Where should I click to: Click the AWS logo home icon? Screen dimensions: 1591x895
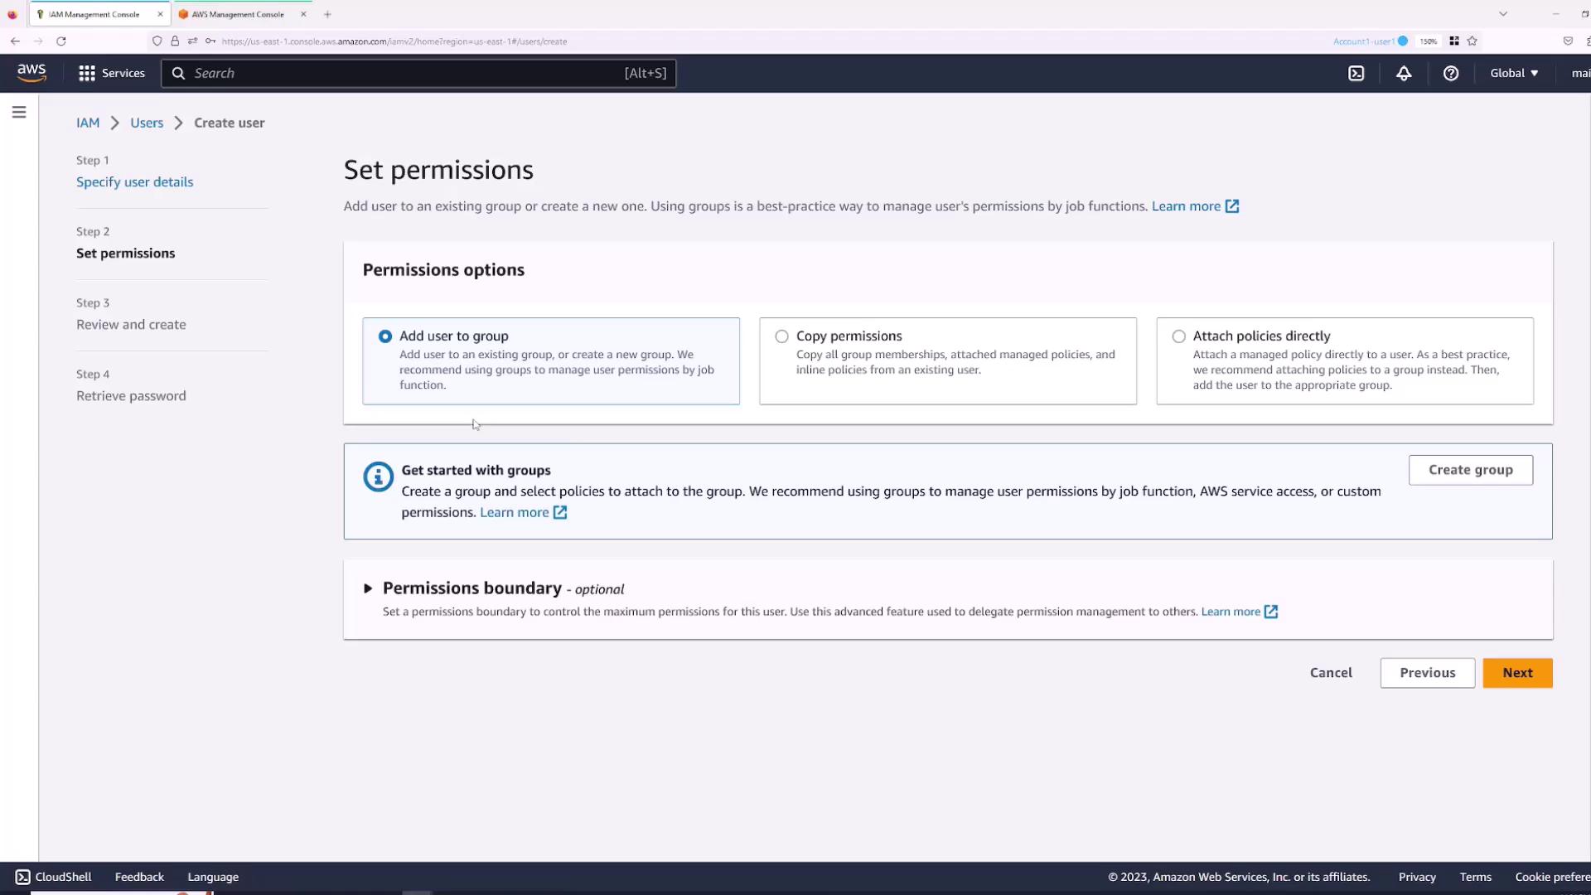31,73
